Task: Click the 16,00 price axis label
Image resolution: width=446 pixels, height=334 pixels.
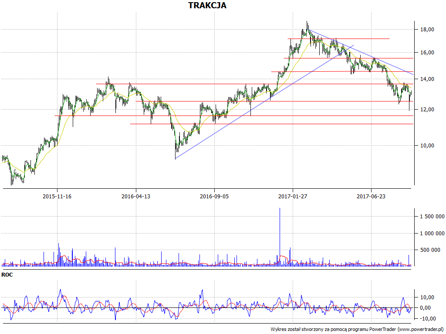Action: (427, 53)
